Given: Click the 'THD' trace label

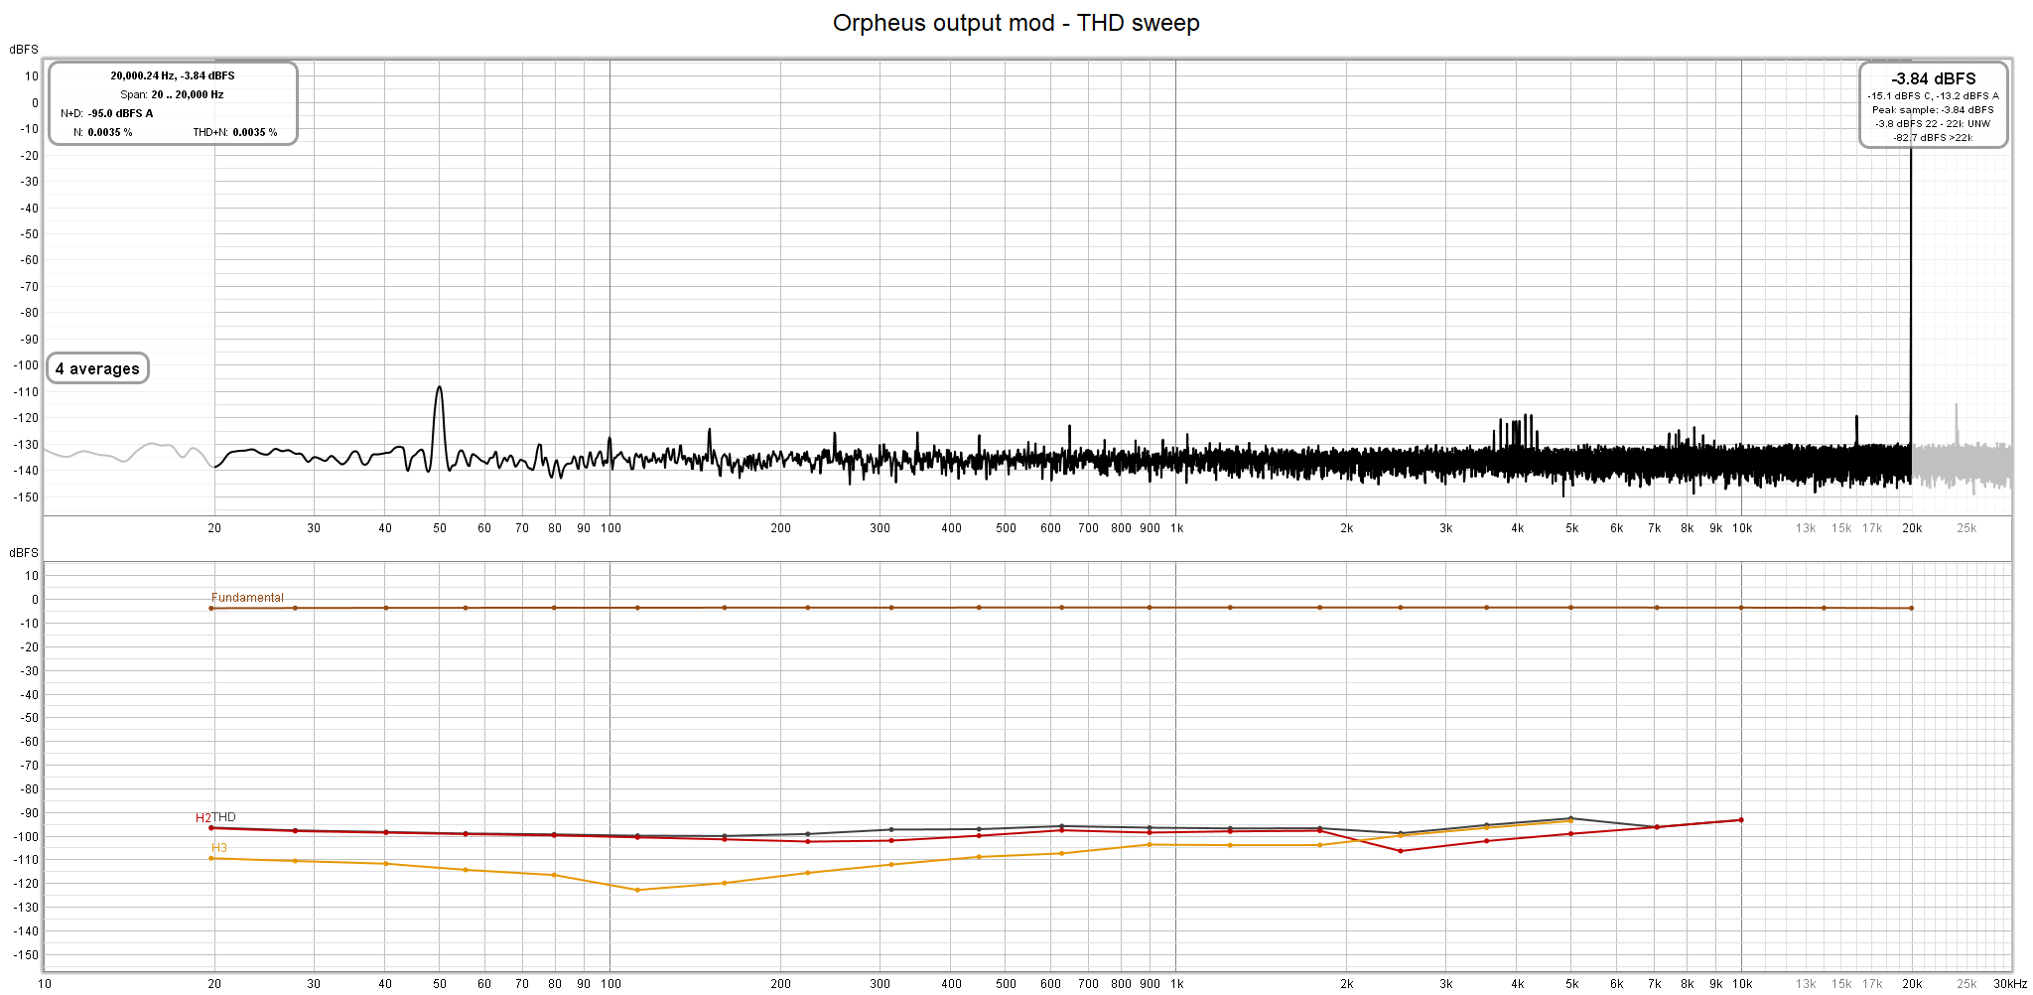Looking at the screenshot, I should [223, 817].
